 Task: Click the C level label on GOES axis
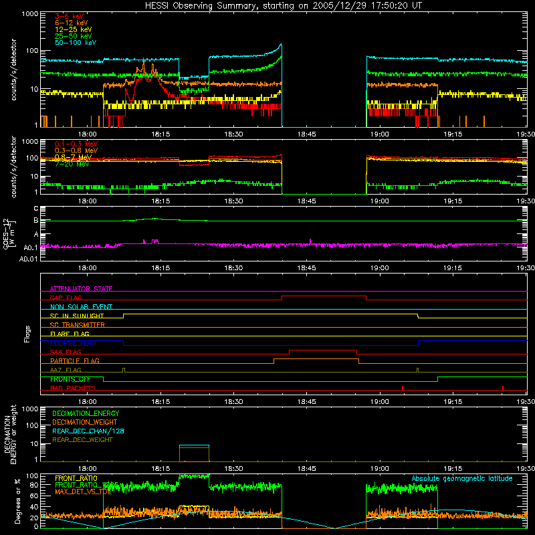36,209
